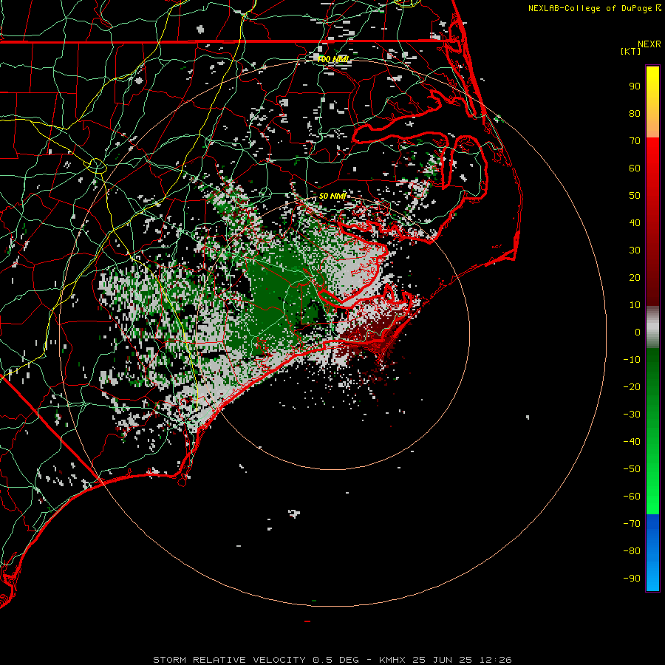Click the [KT] units label

tap(631, 51)
